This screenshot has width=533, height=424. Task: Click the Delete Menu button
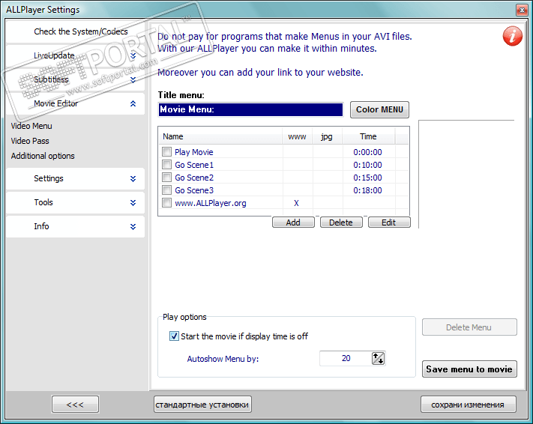click(x=469, y=327)
